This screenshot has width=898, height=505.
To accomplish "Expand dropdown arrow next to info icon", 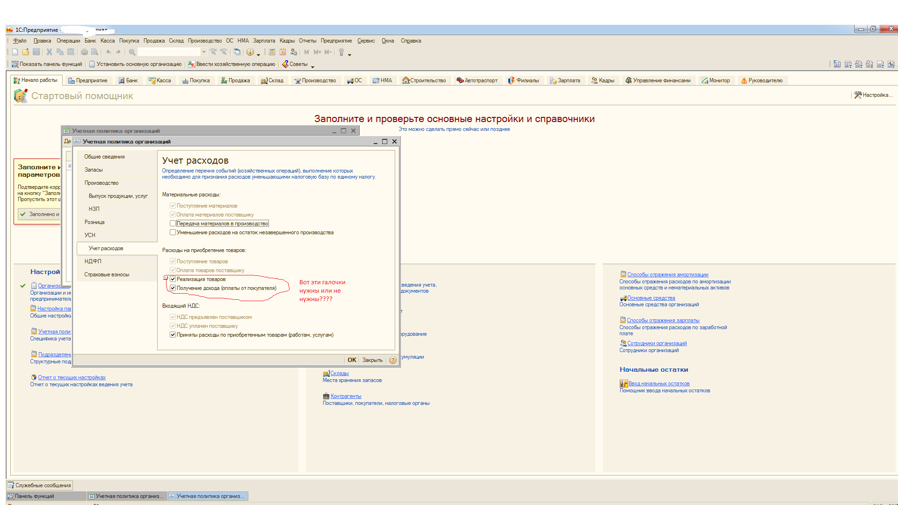I will (258, 54).
